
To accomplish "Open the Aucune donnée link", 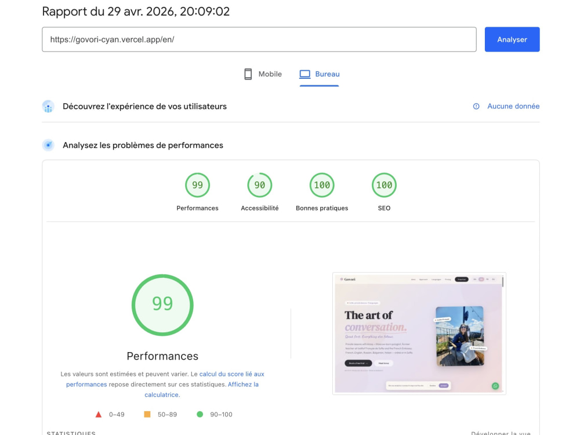I will tap(513, 106).
